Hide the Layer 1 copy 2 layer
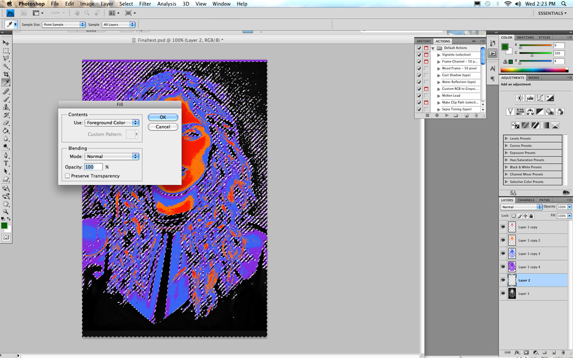This screenshot has width=573, height=358. coord(503,240)
